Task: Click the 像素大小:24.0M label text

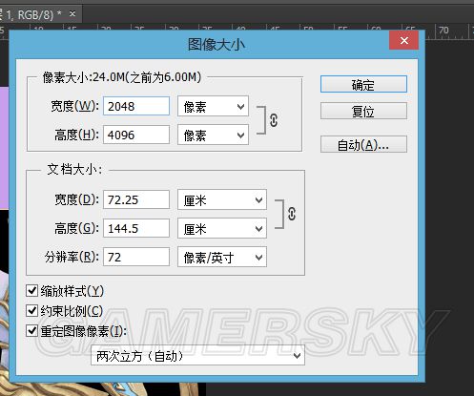Action: 122,77
